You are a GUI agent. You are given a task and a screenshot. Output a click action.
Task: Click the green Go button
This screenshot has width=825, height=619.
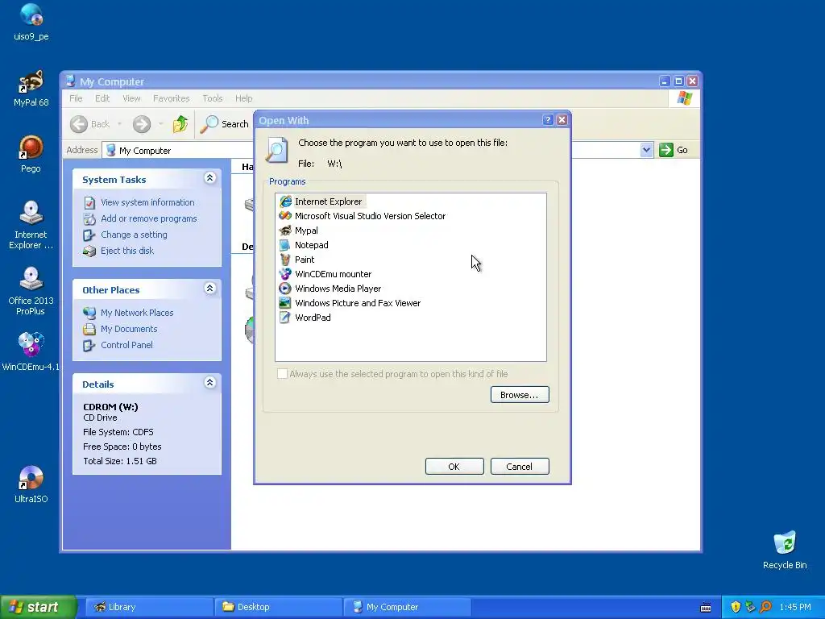(x=674, y=150)
